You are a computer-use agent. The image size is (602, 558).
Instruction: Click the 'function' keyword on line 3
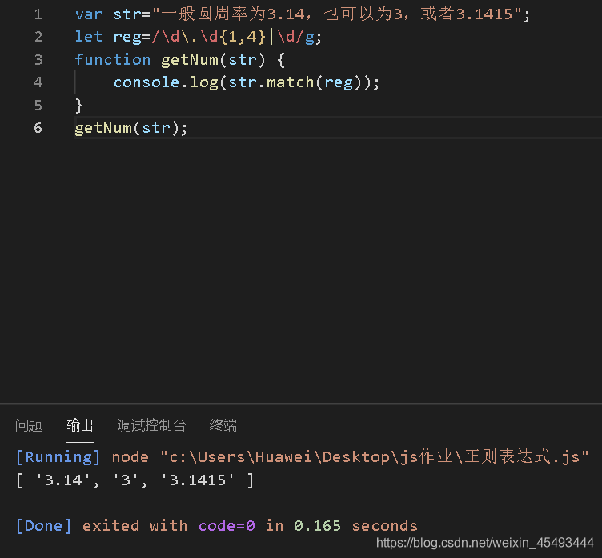[113, 60]
